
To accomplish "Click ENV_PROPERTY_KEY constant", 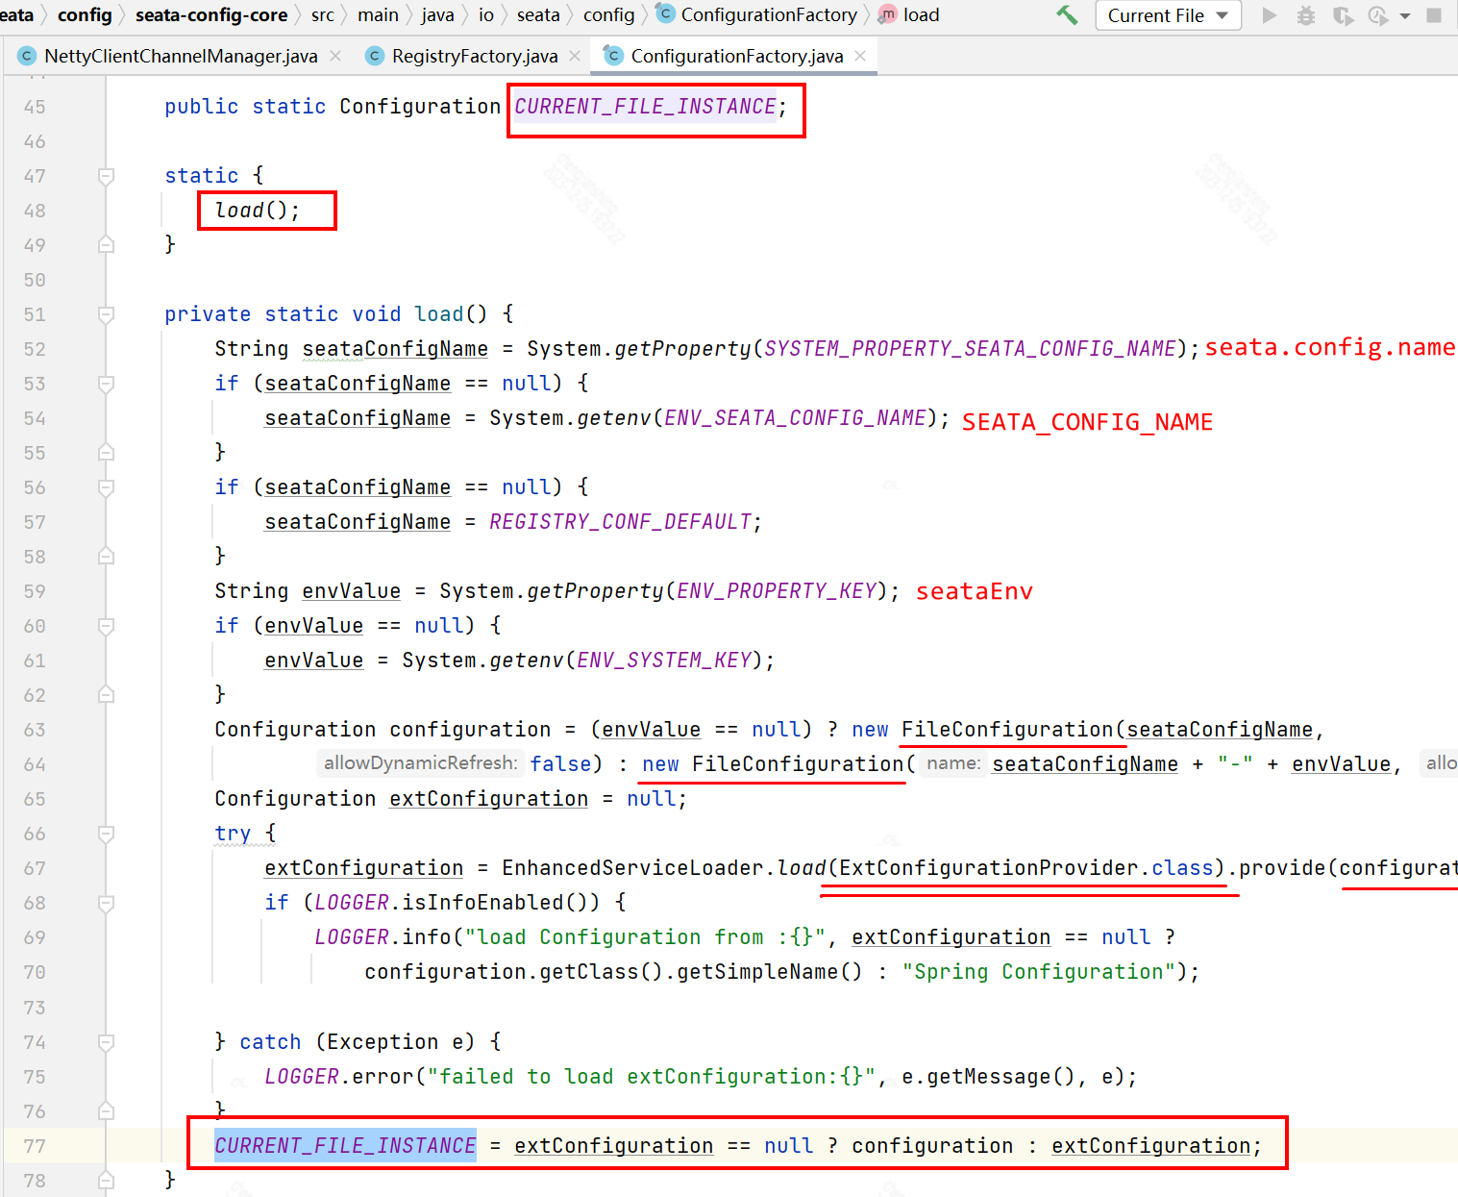I will tap(777, 590).
